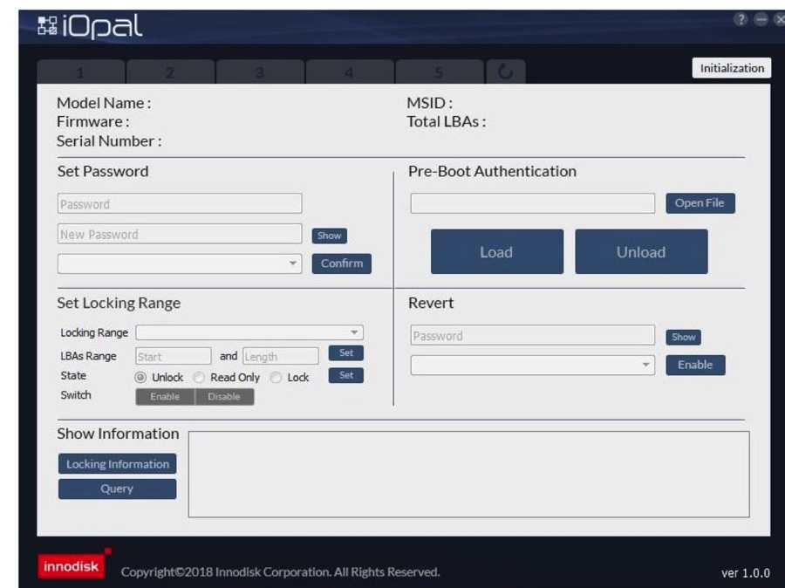
Task: Switch to drive tab 2
Action: coord(170,72)
